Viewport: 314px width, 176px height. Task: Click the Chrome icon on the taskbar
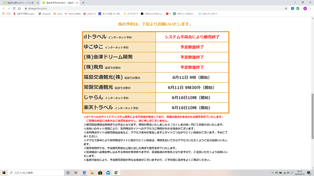[x=116, y=173]
